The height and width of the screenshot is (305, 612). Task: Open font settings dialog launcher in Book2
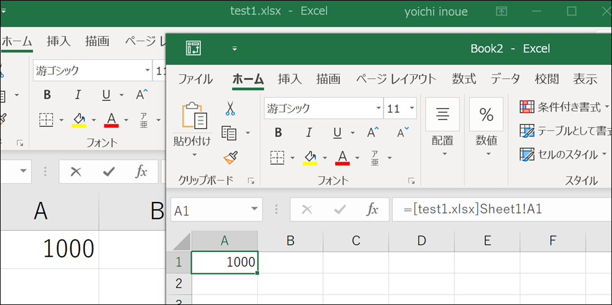(412, 181)
